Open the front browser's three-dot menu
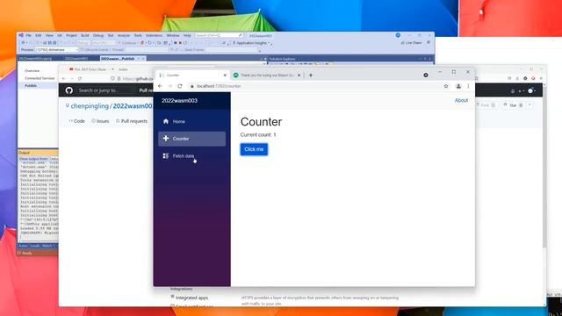Screen dimensions: 562x316 468,86
